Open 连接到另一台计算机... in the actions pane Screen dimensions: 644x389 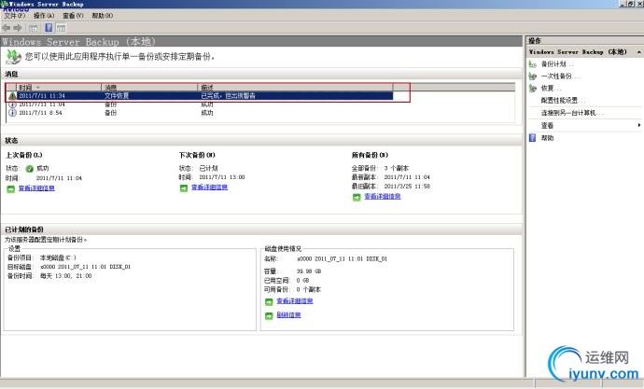(x=572, y=113)
